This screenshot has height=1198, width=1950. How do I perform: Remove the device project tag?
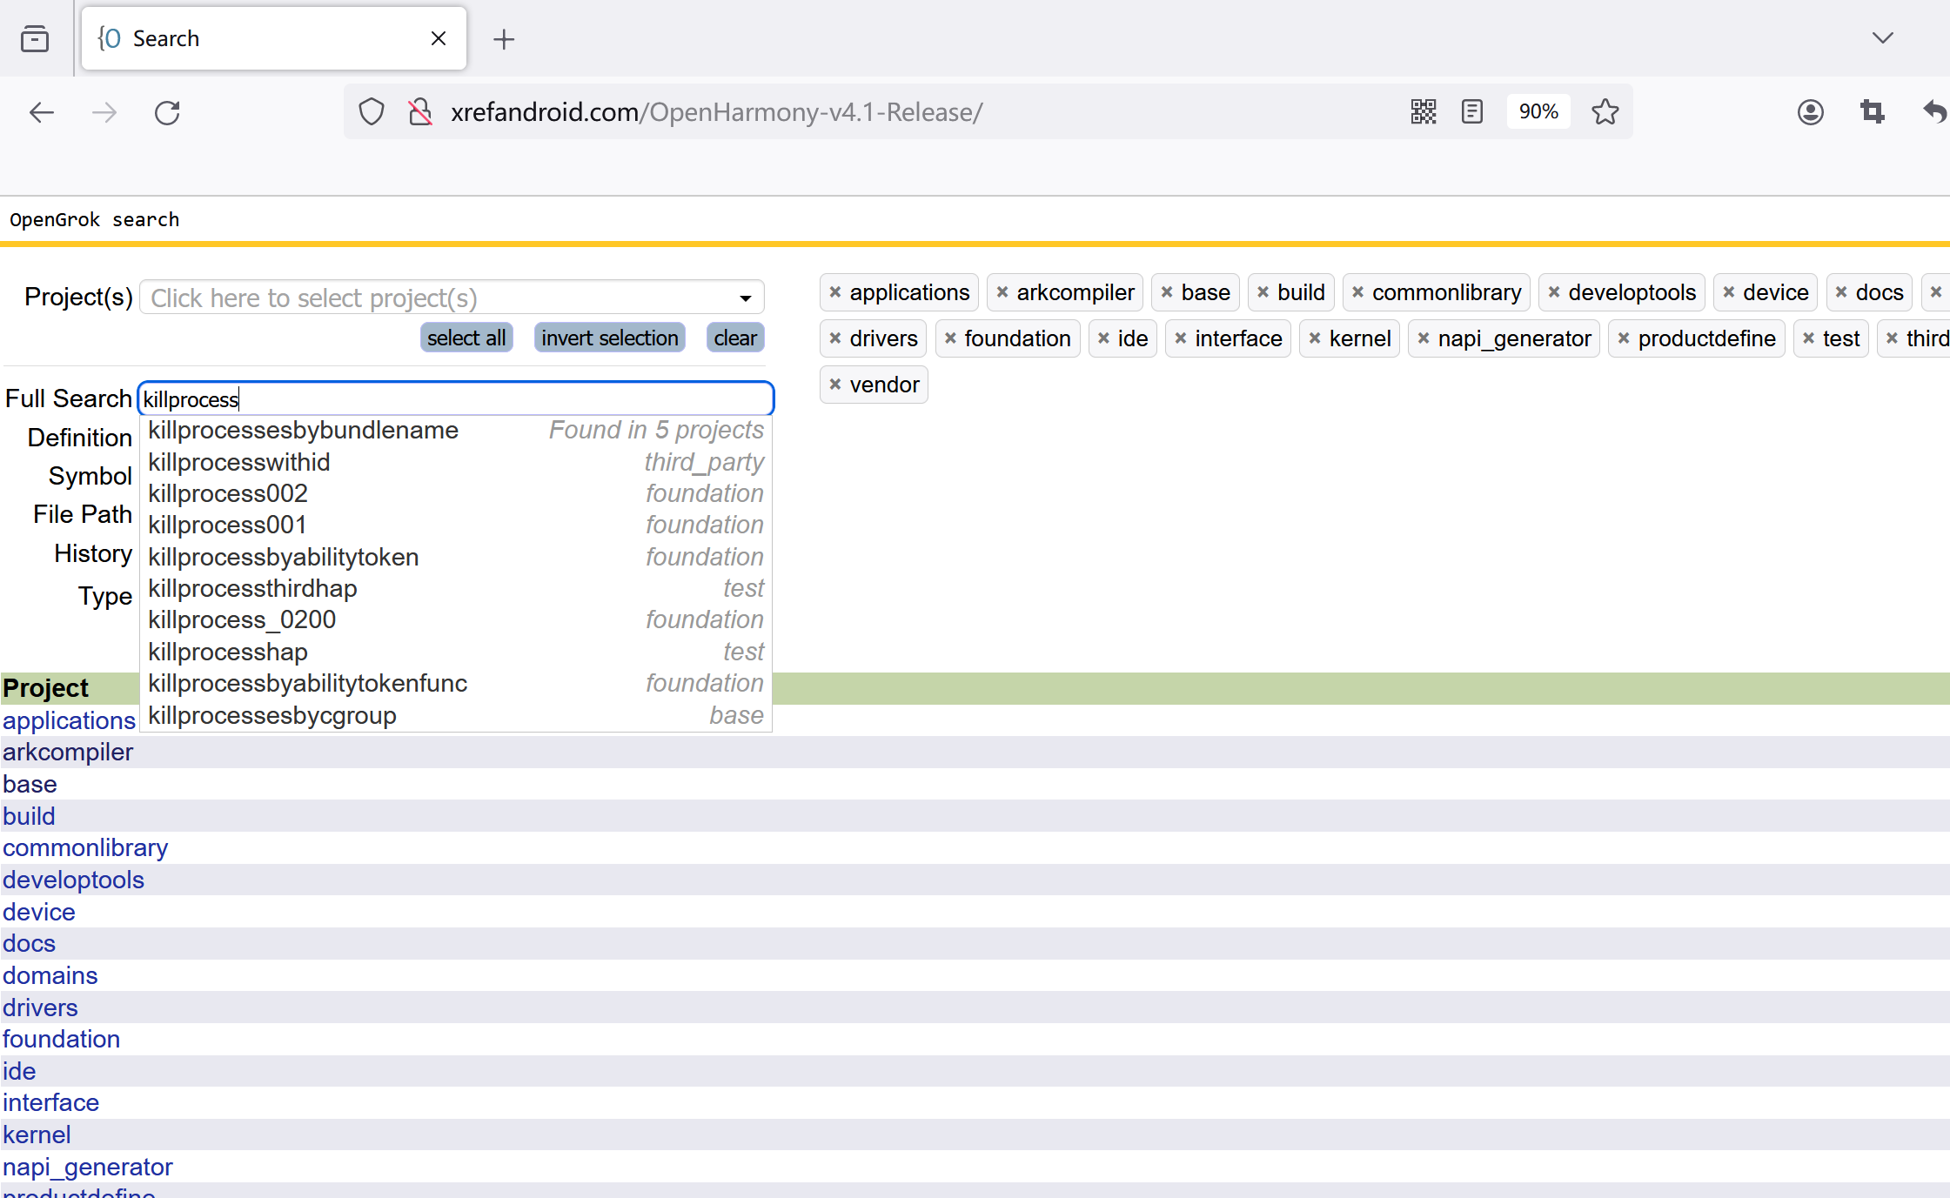[x=1729, y=292]
